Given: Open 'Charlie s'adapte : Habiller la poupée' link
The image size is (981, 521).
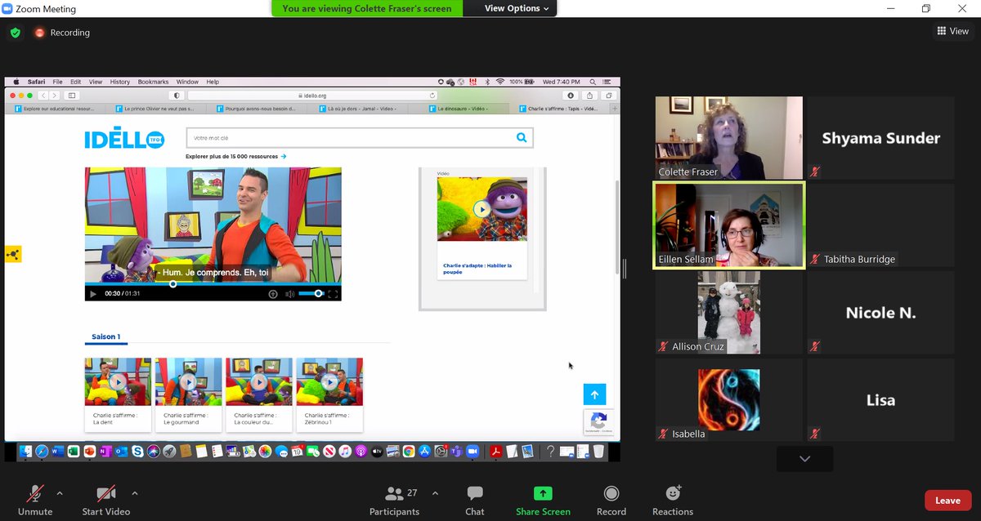Looking at the screenshot, I should coord(477,269).
